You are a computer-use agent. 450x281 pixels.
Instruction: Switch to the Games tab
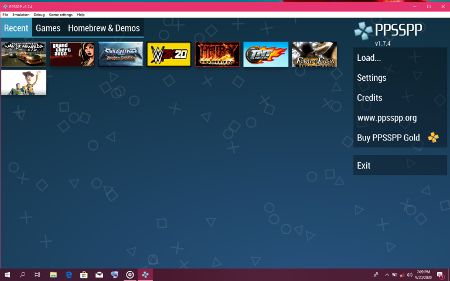(48, 28)
